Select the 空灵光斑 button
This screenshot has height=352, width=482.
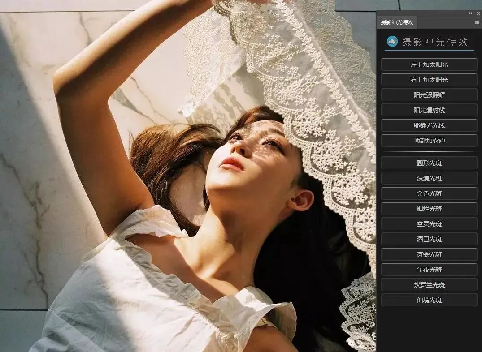[x=429, y=224]
